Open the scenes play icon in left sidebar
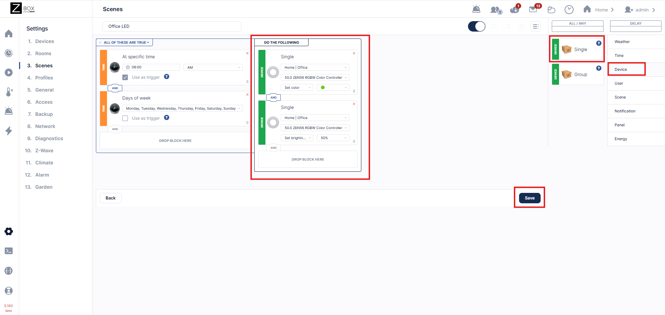 (x=9, y=73)
